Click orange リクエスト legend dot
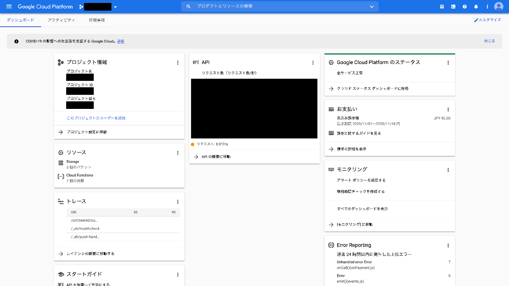This screenshot has width=509, height=286. (x=193, y=144)
